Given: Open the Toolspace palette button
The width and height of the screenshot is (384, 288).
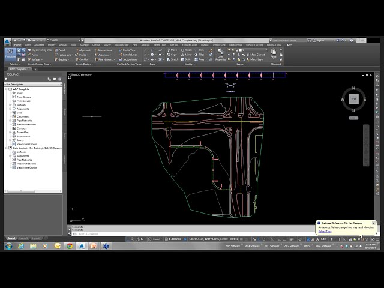Looking at the screenshot, I should pos(11,53).
